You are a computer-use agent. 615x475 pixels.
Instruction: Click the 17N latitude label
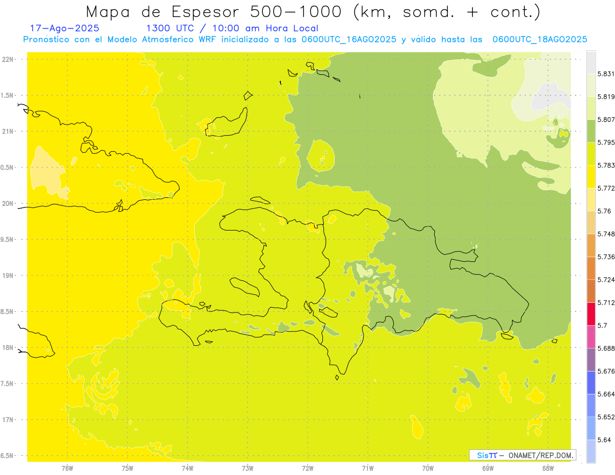pos(9,420)
